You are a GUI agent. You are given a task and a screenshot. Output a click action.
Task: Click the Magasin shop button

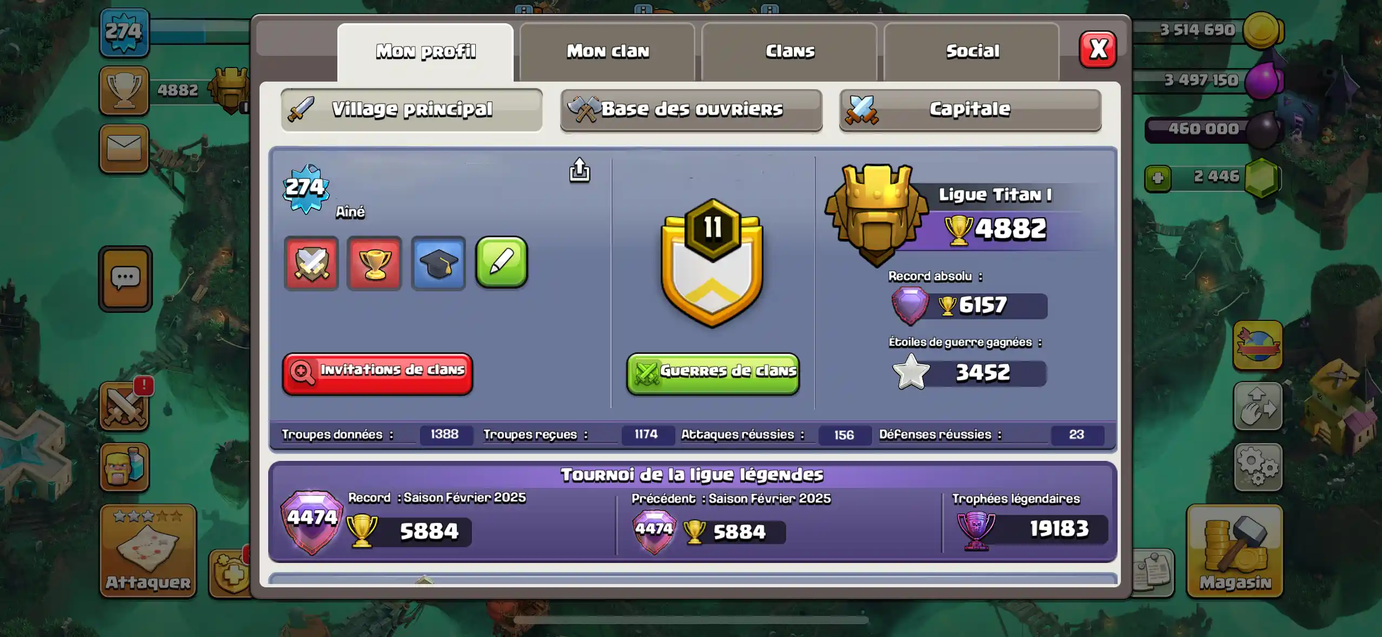1235,551
